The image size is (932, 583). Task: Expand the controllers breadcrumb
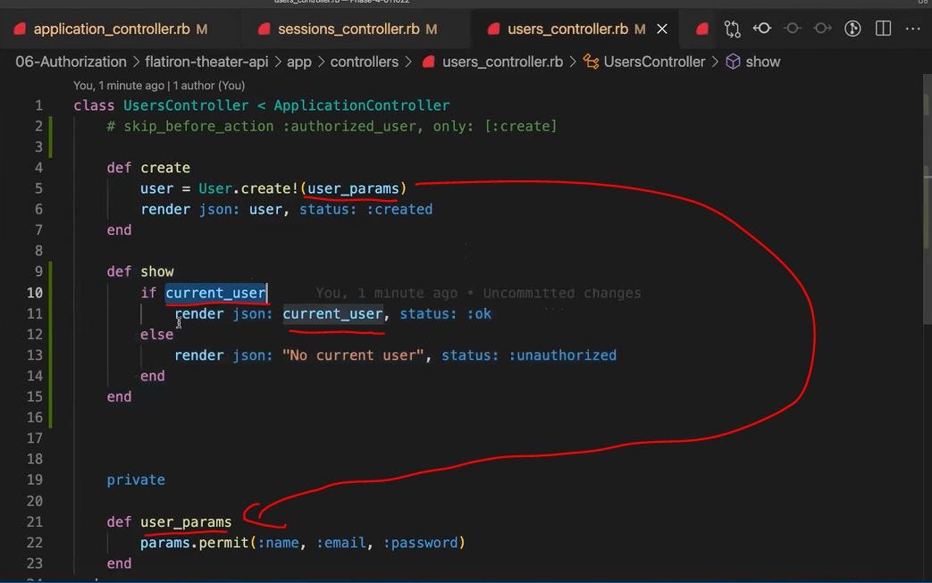(365, 62)
